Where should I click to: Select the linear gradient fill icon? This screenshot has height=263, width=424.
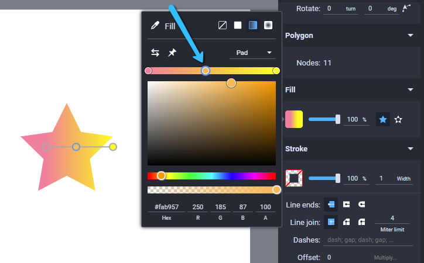(253, 25)
